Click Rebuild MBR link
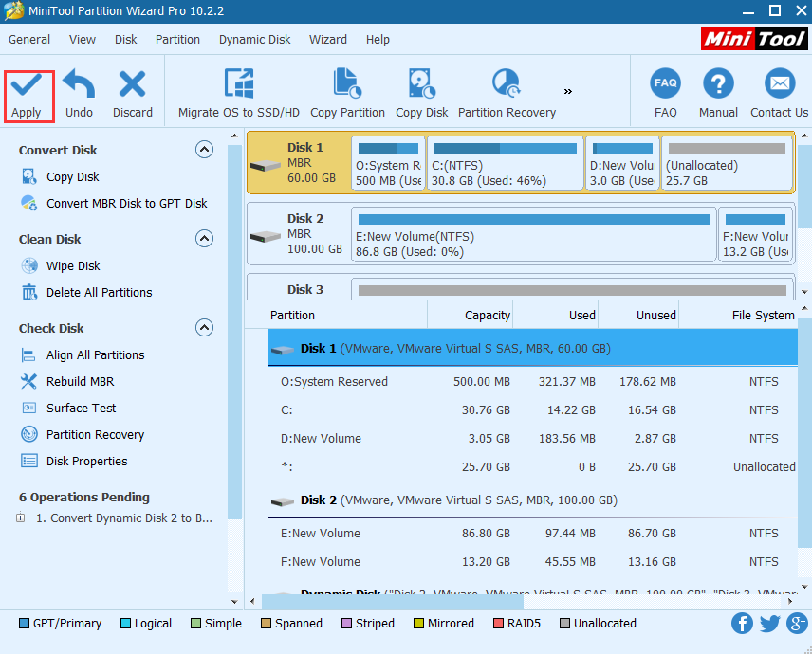812x654 pixels. coord(81,381)
